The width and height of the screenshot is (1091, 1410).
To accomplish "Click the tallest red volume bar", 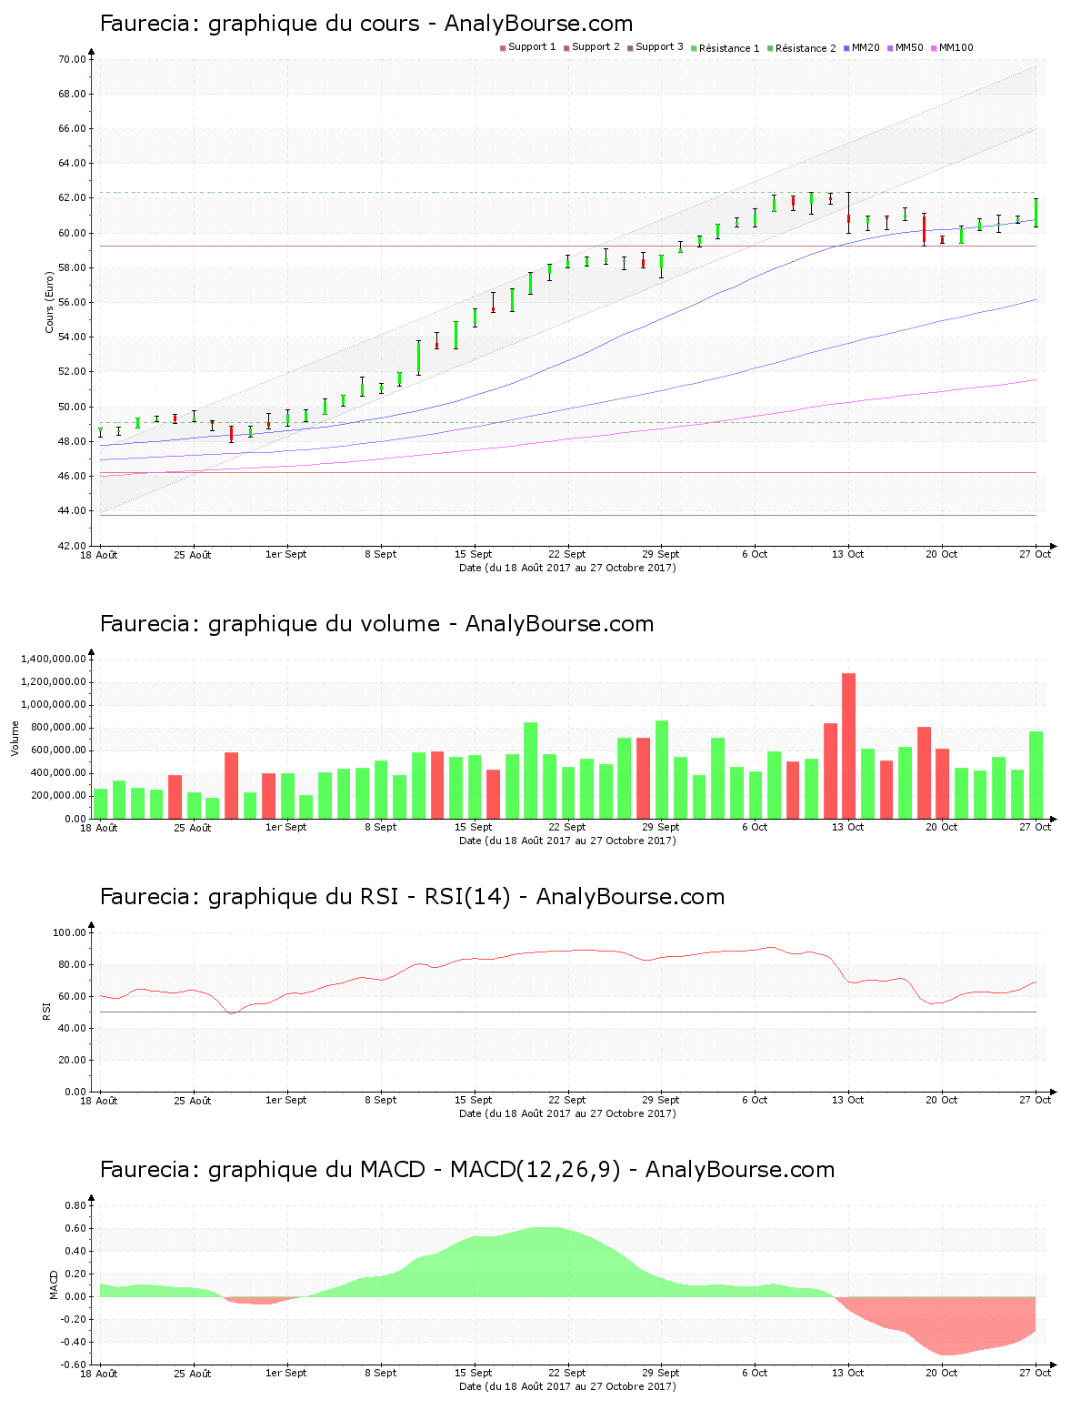I will [848, 746].
